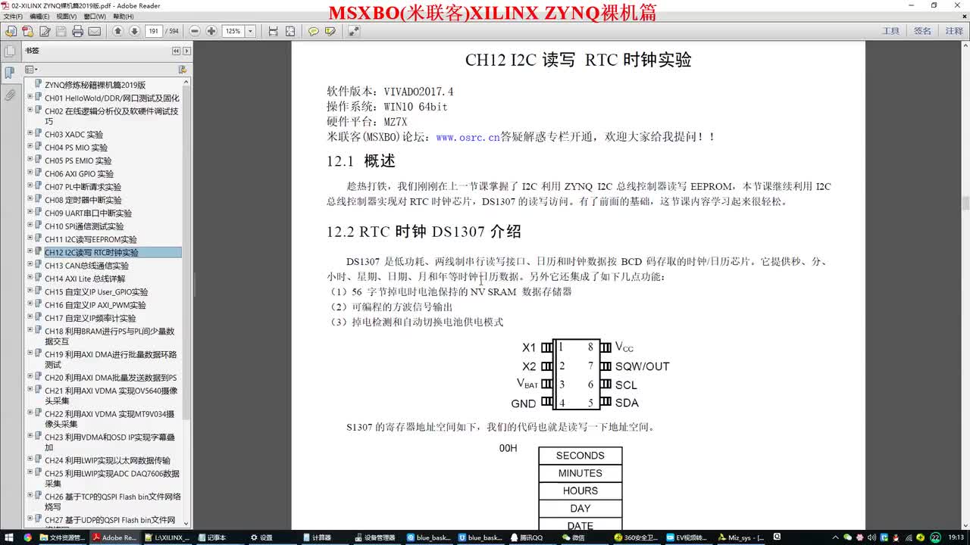Open the 窗口(W) menu

tap(95, 16)
